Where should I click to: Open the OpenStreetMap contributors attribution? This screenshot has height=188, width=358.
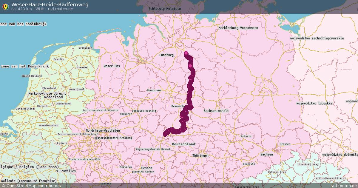click(31, 186)
